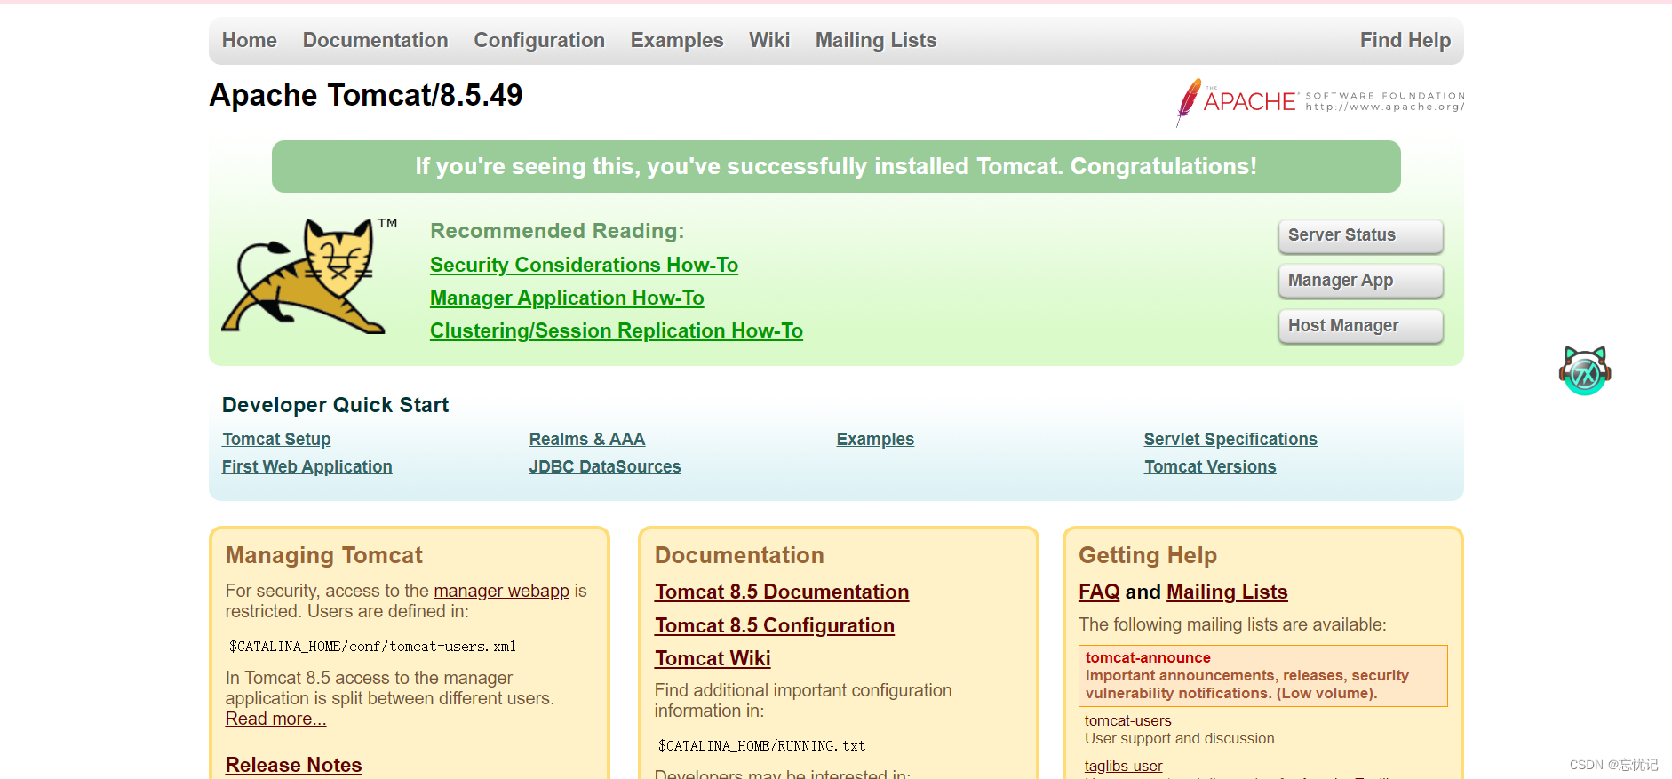Open the Realms & AAA link
The image size is (1672, 779).
[x=587, y=439]
